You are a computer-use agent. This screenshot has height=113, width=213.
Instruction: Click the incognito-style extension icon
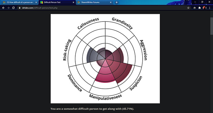pyautogui.click(x=194, y=8)
